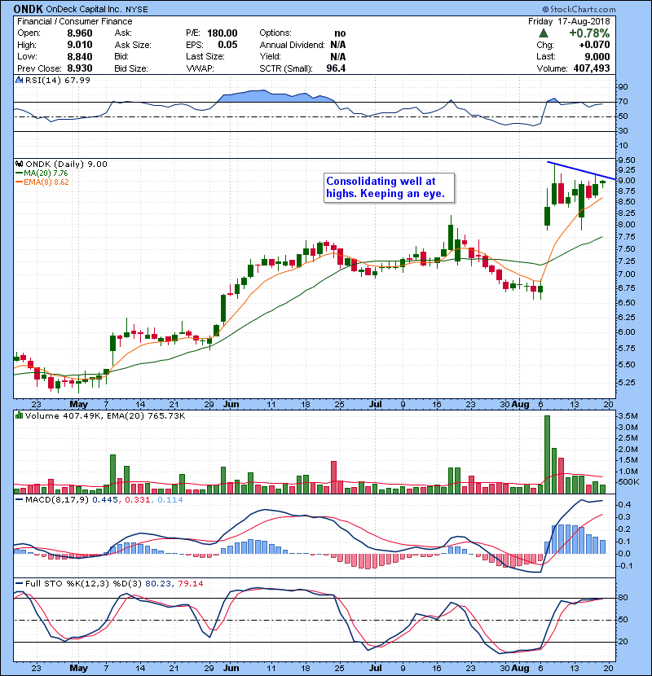
Task: Select the Low value 8.840
Action: coord(80,56)
